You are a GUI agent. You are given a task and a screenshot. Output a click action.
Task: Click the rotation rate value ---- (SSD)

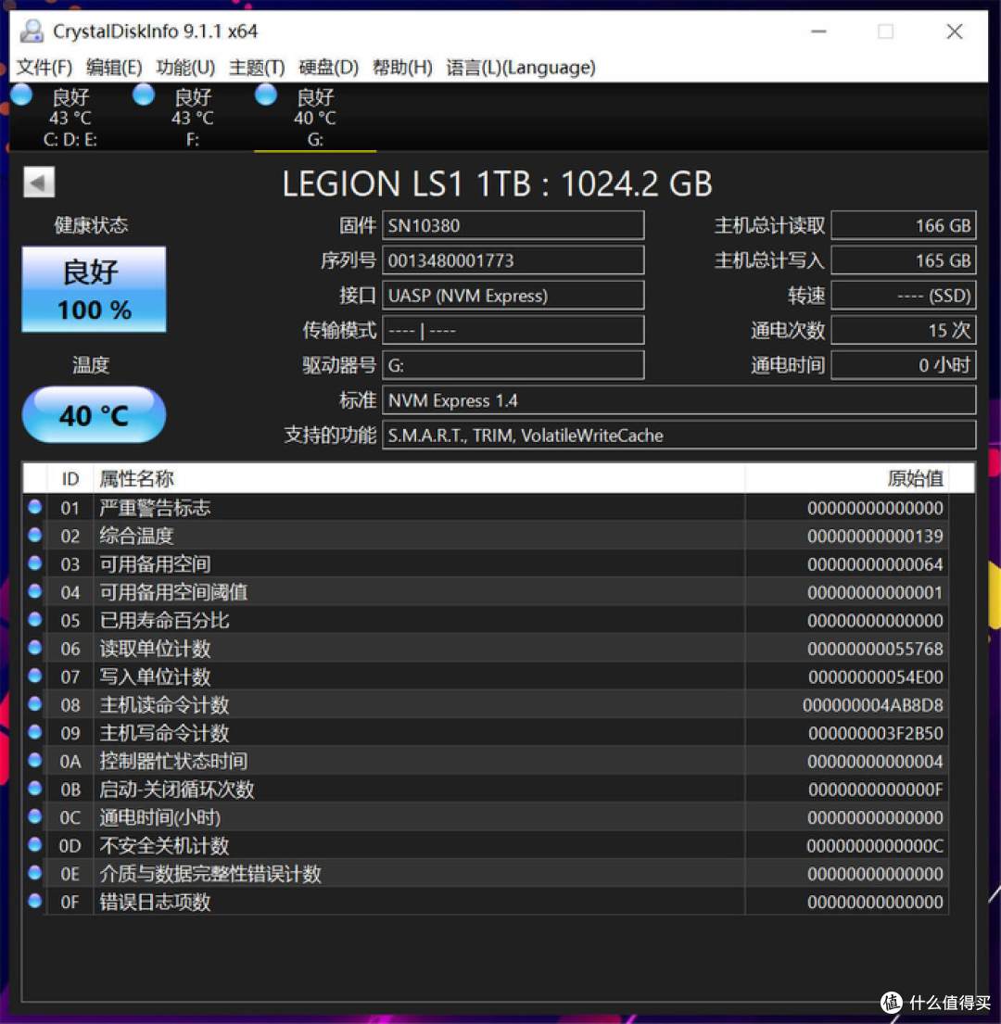click(904, 296)
